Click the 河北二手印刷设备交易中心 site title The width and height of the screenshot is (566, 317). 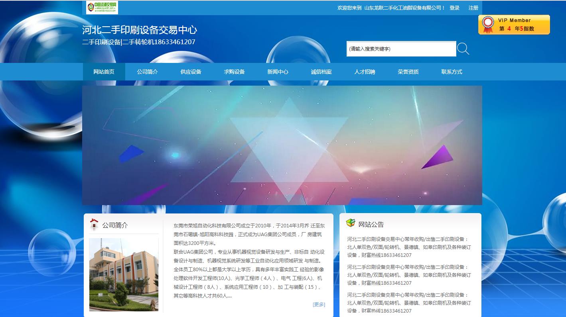tap(140, 30)
